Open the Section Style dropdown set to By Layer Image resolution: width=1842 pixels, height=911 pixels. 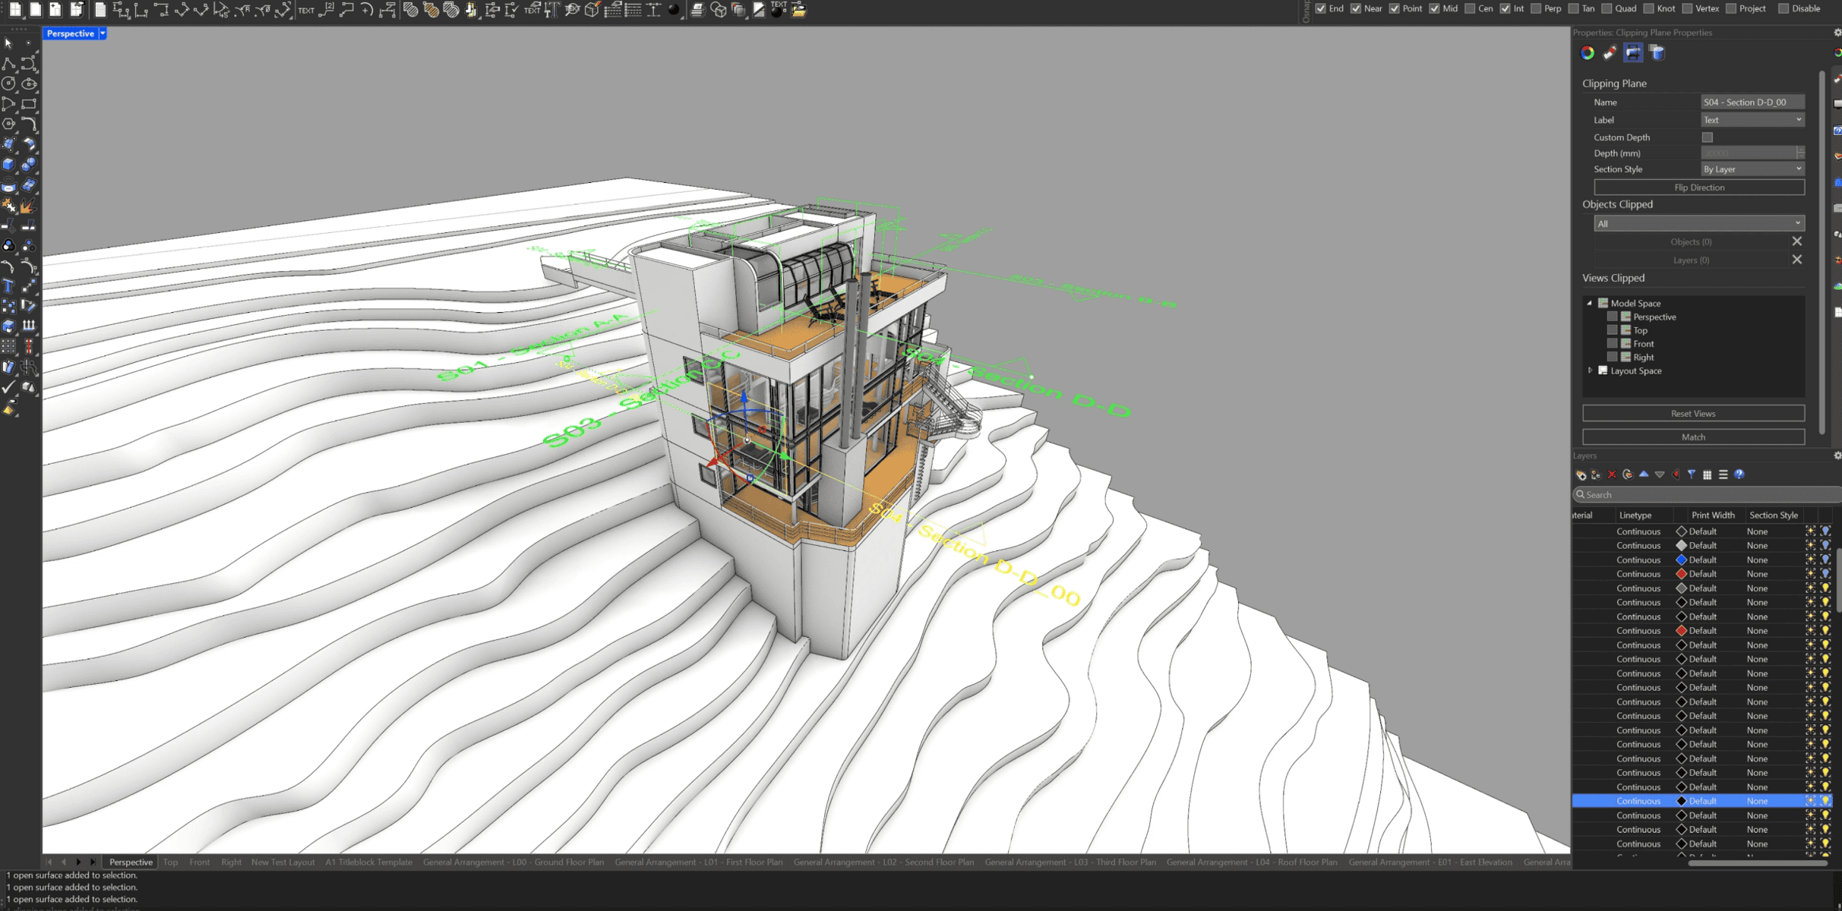pos(1752,169)
